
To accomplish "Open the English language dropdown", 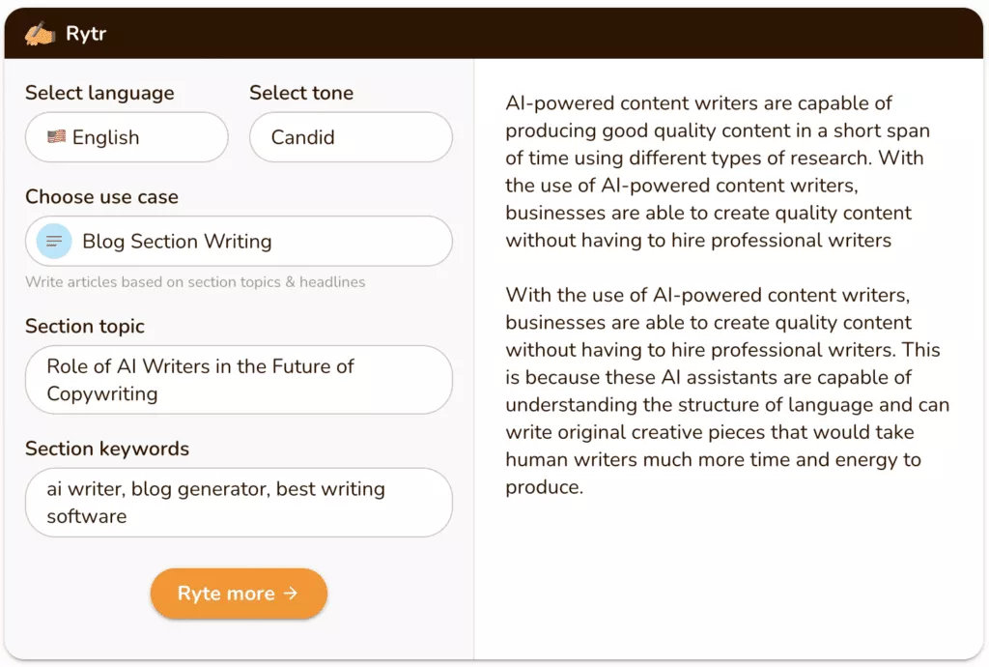I will click(x=127, y=137).
